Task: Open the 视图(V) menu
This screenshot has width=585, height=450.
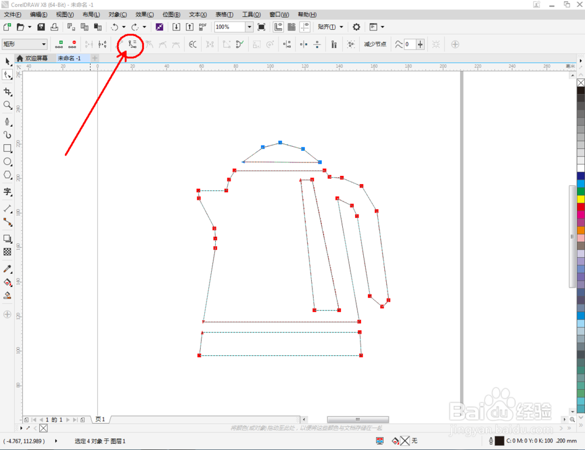Action: click(65, 15)
